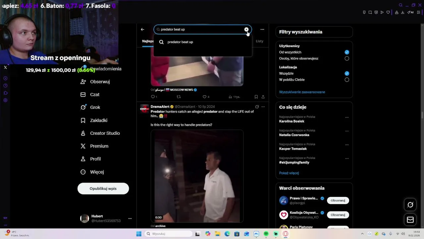Click the Grok icon on DramaAlert post
Image resolution: width=424 pixels, height=239 pixels.
[x=257, y=107]
